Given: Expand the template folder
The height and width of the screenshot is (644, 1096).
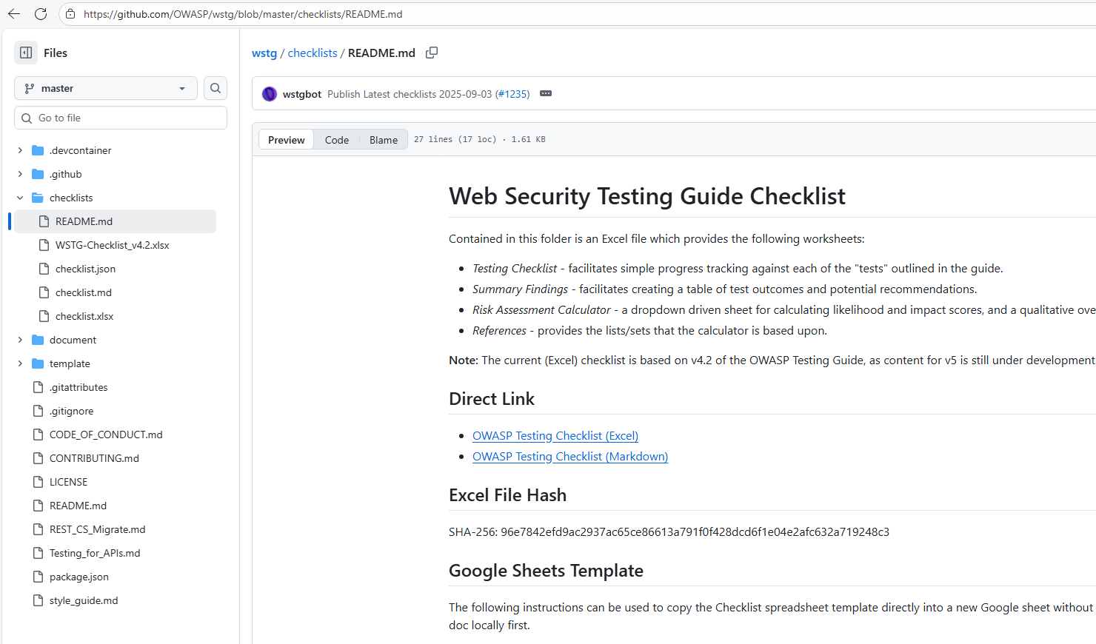Looking at the screenshot, I should tap(20, 363).
